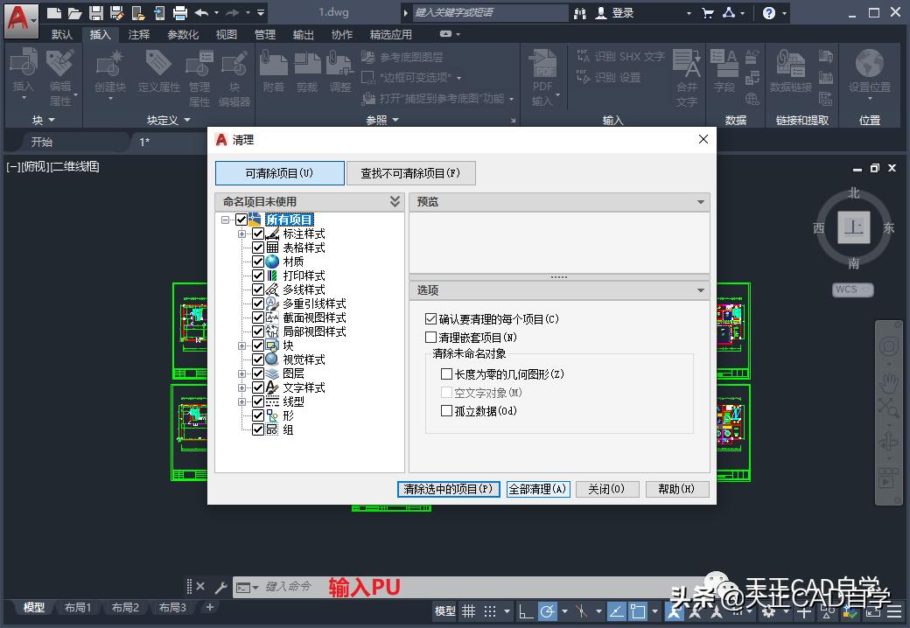Toggle grid display in status bar
Screen dimensions: 910x628
pos(470,611)
